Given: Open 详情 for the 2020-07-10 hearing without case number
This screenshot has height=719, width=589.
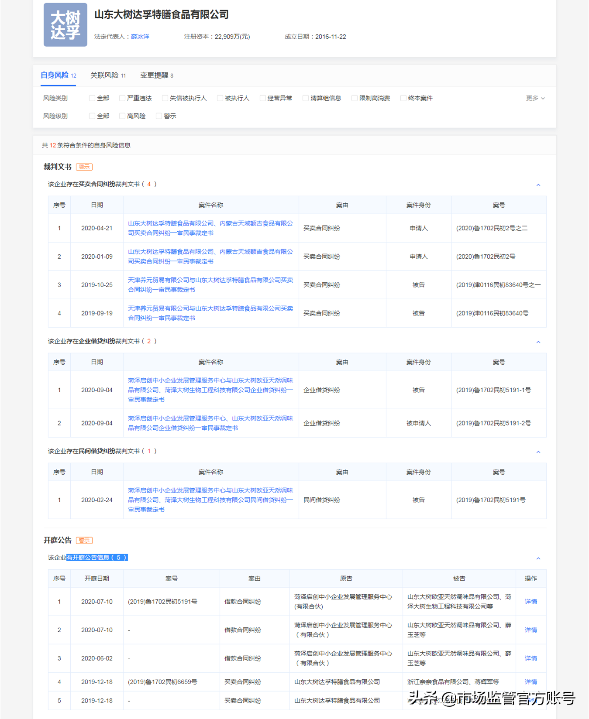Looking at the screenshot, I should click(x=531, y=630).
